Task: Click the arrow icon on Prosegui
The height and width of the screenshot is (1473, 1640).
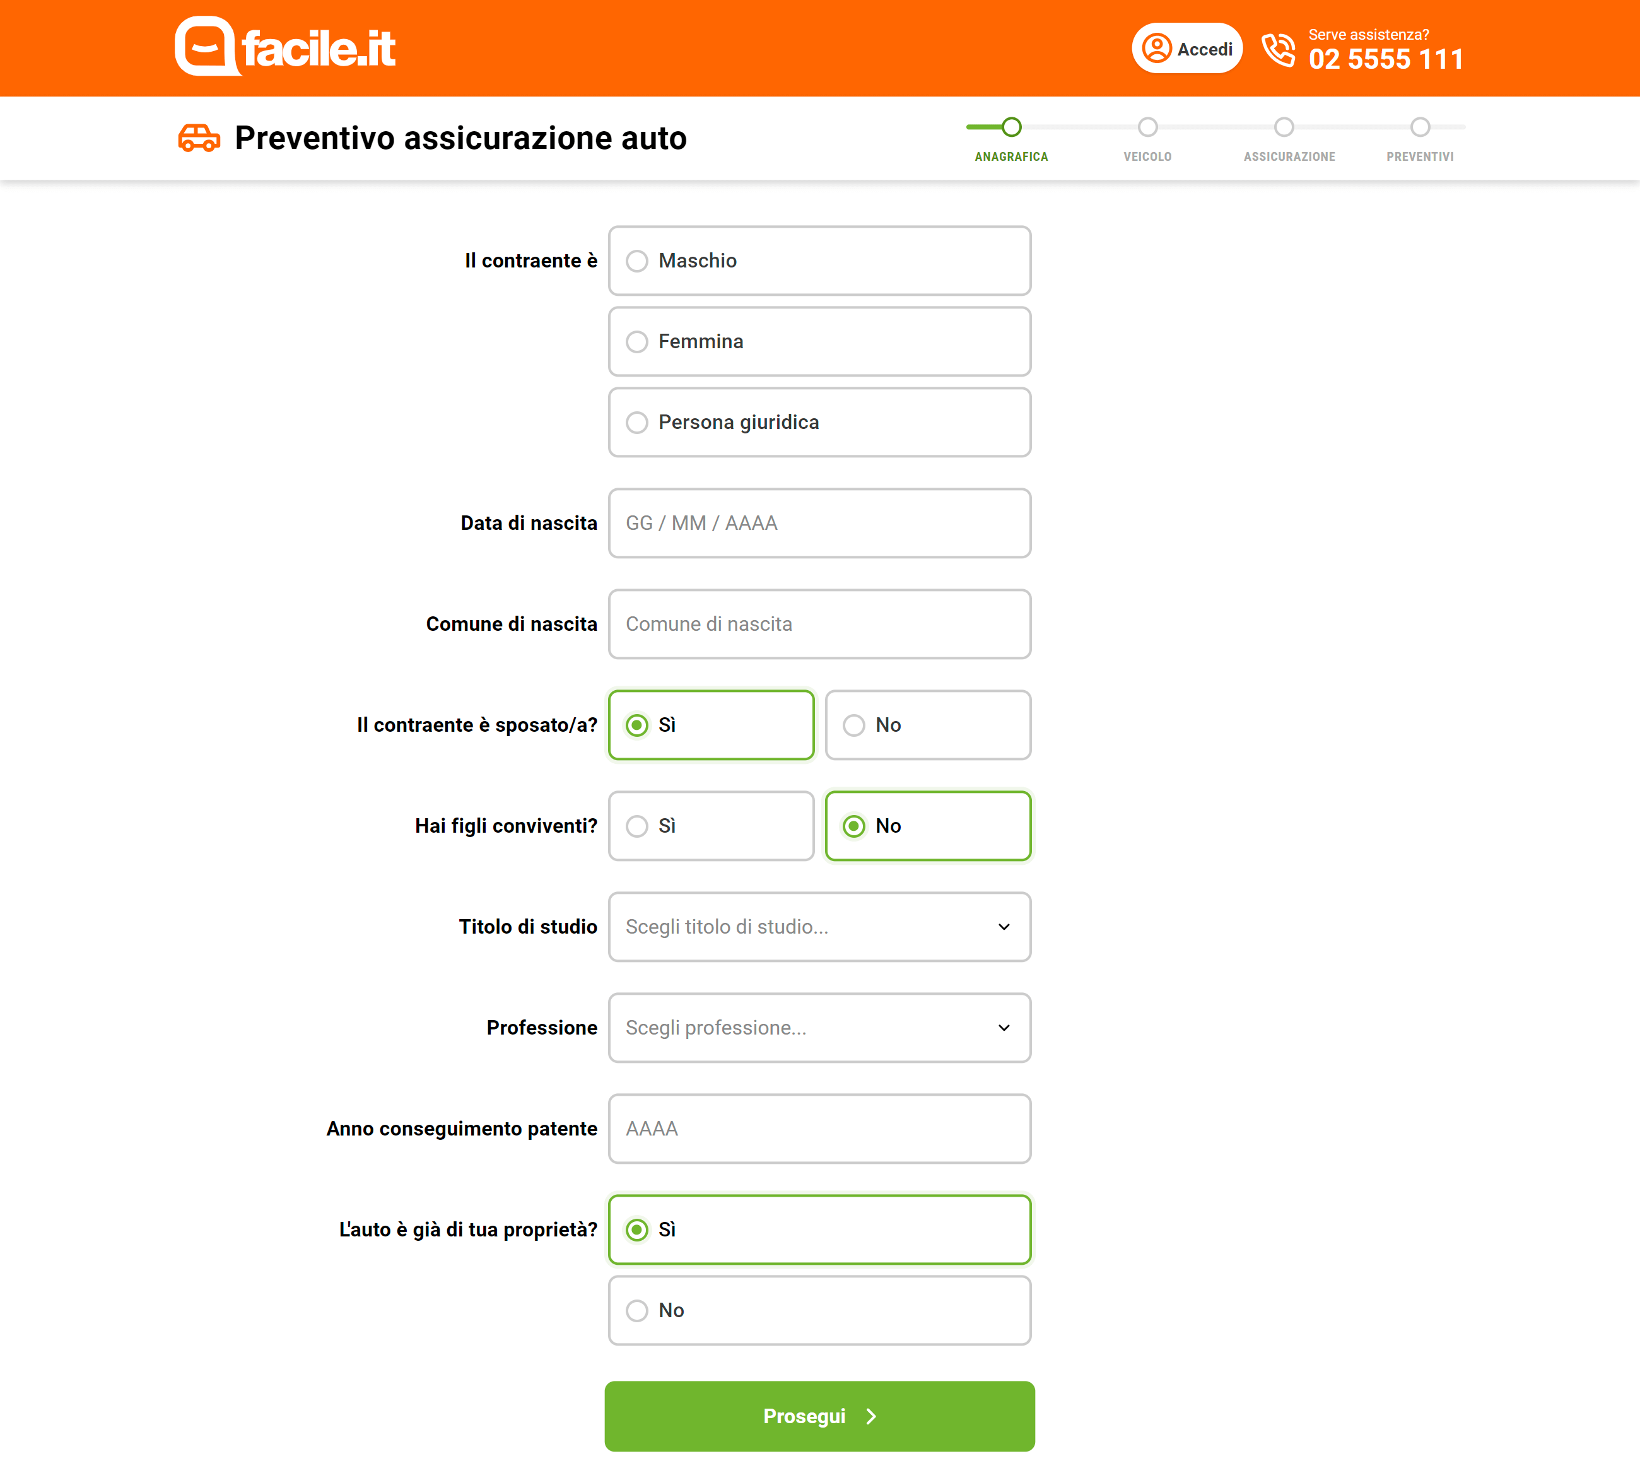Action: click(x=871, y=1416)
